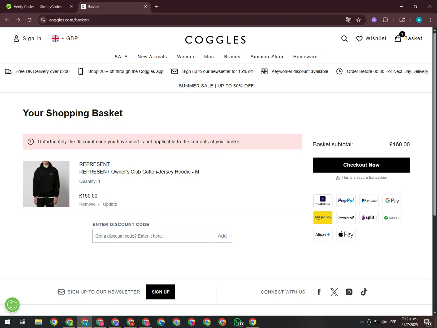
Task: Show hidden system tray icons
Action: (362, 322)
